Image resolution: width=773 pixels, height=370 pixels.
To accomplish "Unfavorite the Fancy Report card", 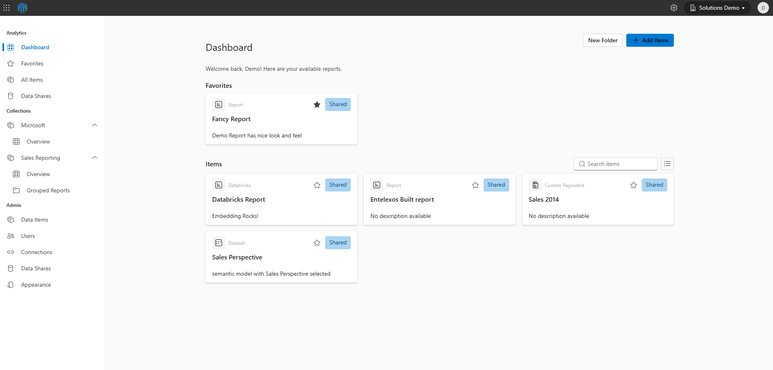I will [x=317, y=104].
